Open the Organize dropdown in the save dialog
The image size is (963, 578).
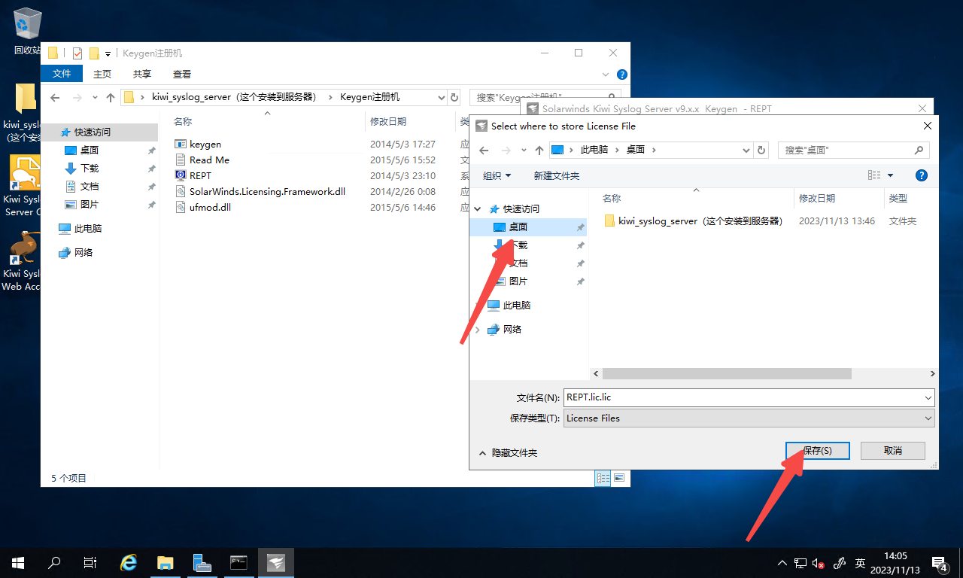497,175
